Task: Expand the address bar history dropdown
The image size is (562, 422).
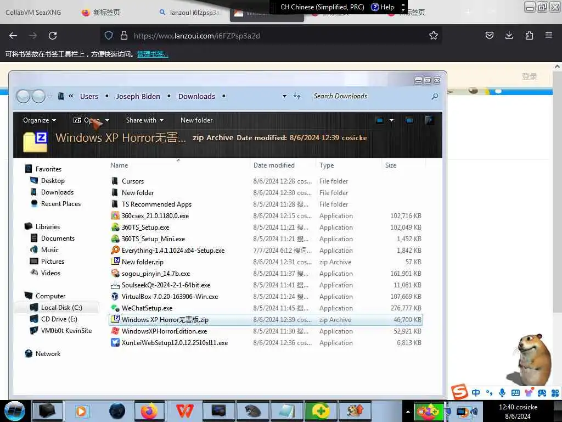Action: coord(284,96)
